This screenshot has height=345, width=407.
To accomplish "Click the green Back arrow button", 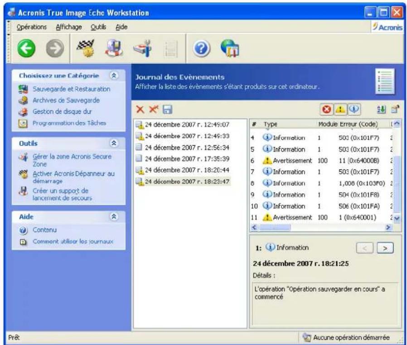I will [x=26, y=48].
